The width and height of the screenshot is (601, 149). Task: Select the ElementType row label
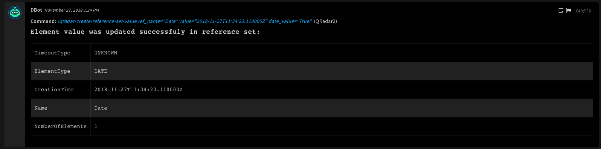tap(52, 71)
